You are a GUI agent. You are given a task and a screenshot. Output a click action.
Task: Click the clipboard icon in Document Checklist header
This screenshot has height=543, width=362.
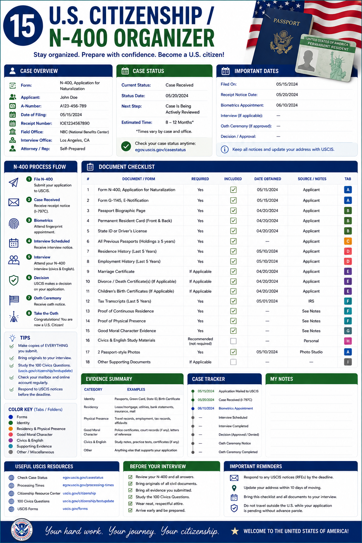[90, 167]
